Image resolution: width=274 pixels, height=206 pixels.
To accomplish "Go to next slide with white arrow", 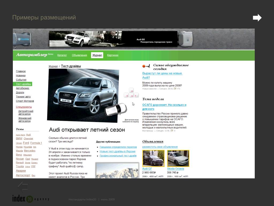I will 257,18.
